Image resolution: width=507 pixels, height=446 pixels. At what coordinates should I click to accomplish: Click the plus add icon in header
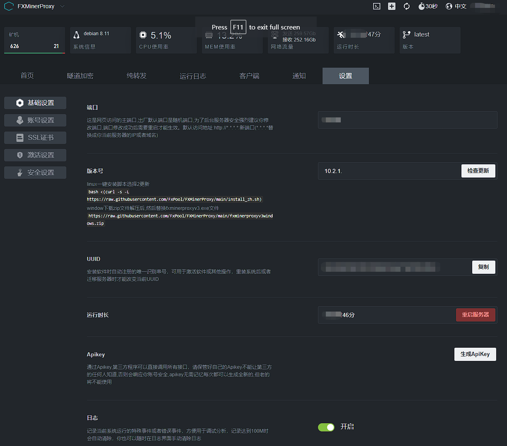click(392, 6)
